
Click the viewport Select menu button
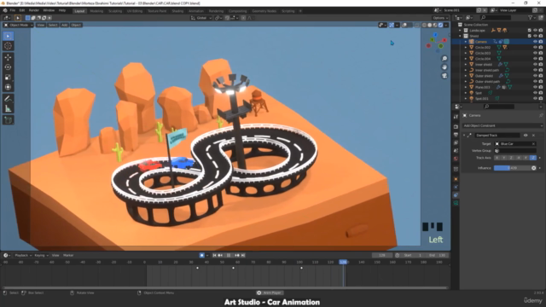click(53, 25)
